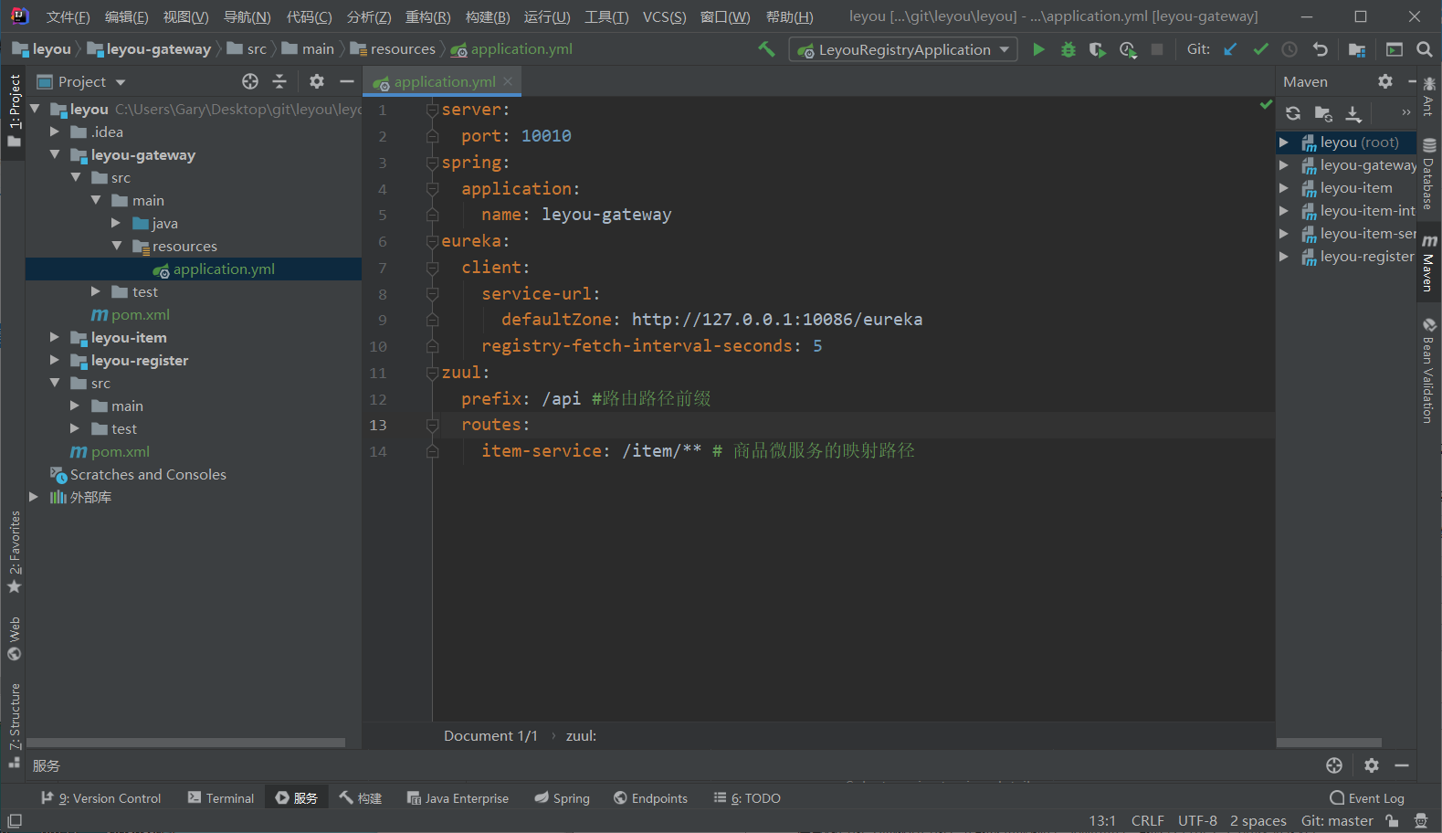Open the Spring tool window
Image resolution: width=1442 pixels, height=833 pixels.
[x=563, y=797]
